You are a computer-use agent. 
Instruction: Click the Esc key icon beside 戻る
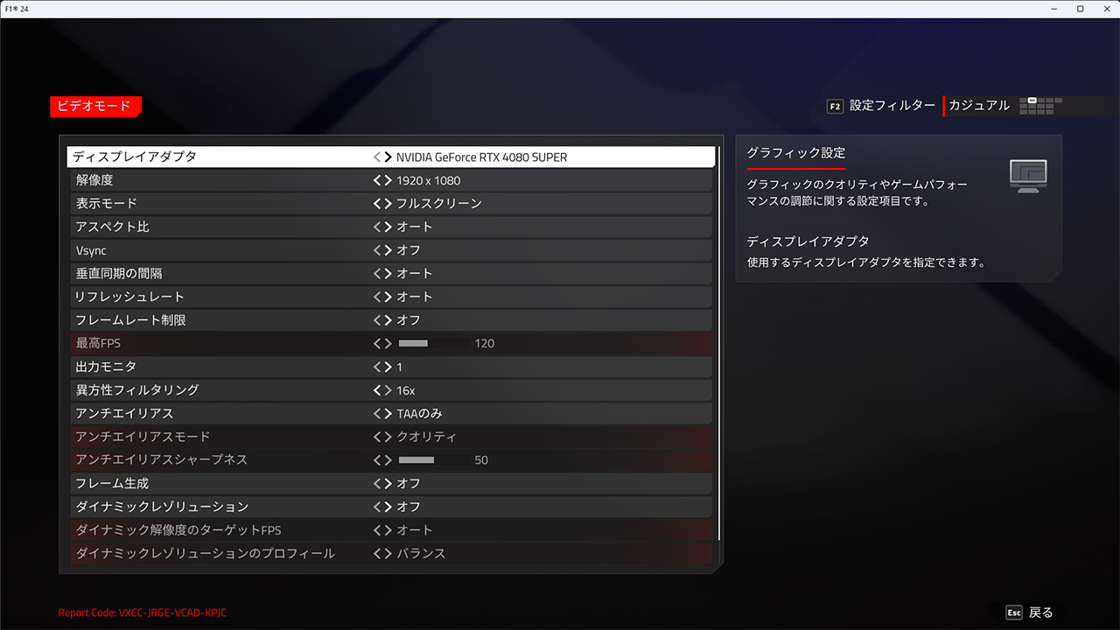coord(1014,612)
